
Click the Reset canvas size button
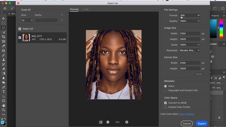(x=199, y=74)
